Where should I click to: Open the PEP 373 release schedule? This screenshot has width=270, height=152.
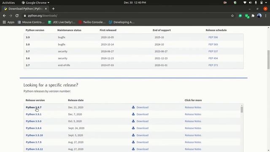point(213,65)
